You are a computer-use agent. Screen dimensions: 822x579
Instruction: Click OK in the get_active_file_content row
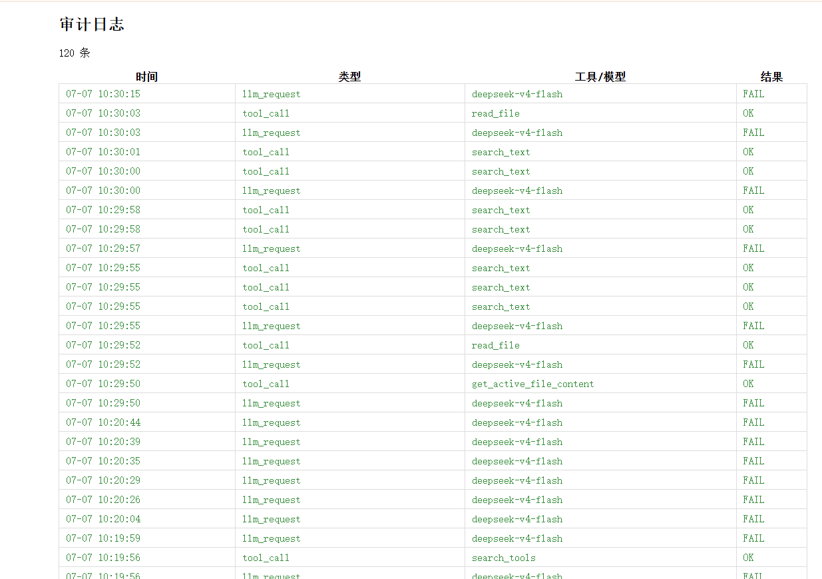coord(749,384)
